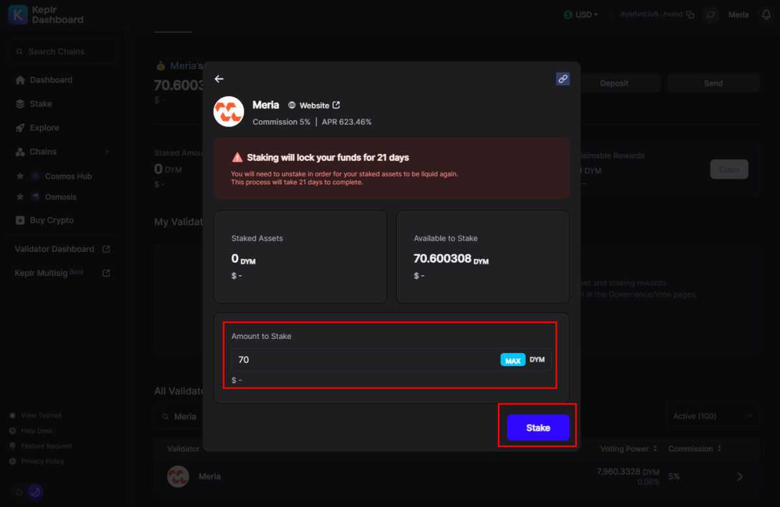Click the planet avatar icon in header
This screenshot has width=780, height=507.
point(710,14)
